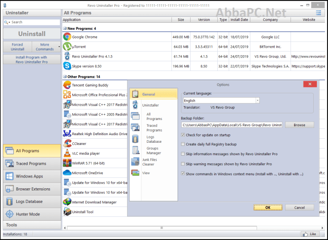Sort by the Size column header

(181, 20)
